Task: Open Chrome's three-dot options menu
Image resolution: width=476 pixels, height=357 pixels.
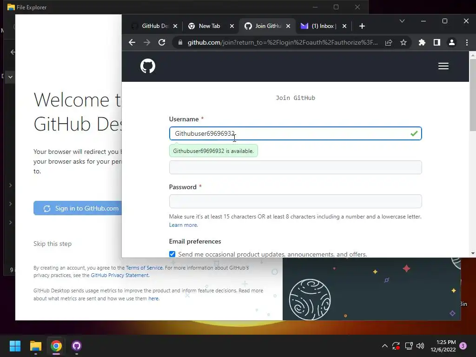Action: pyautogui.click(x=467, y=42)
